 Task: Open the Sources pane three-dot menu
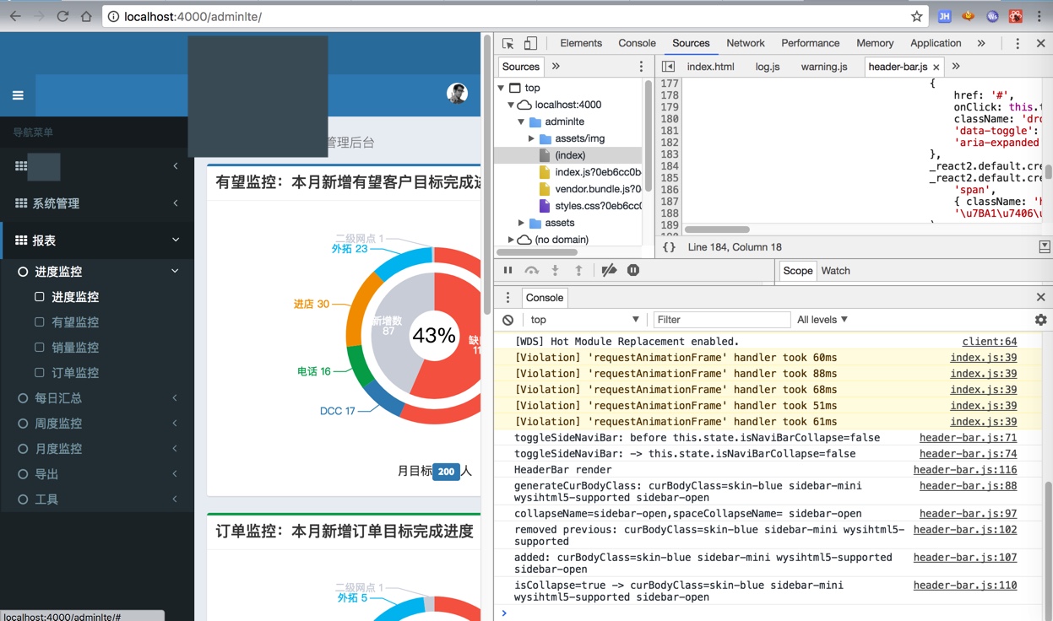click(641, 67)
